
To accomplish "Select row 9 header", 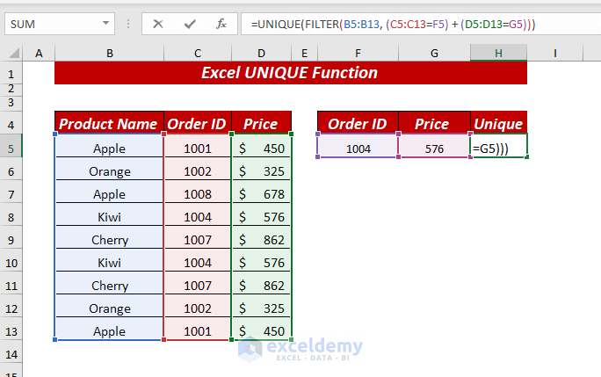I will 11,237.
